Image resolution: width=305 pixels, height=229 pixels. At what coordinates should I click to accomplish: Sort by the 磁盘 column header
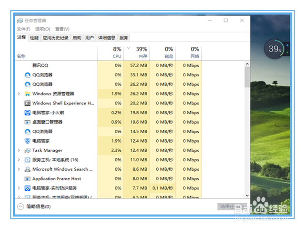point(163,53)
